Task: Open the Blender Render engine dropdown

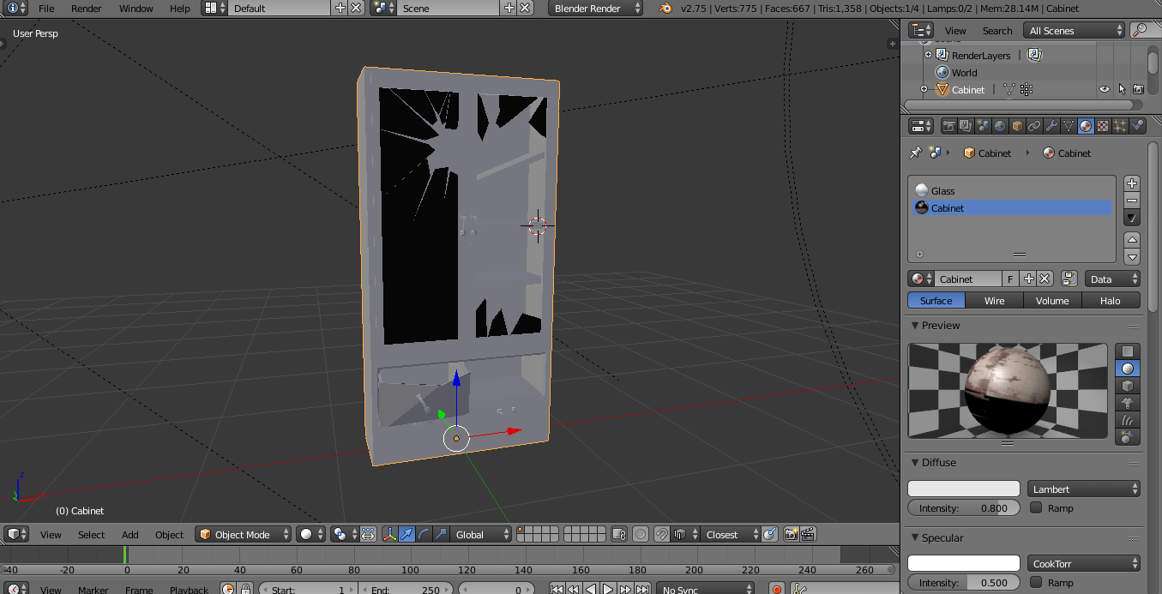Action: pyautogui.click(x=596, y=9)
